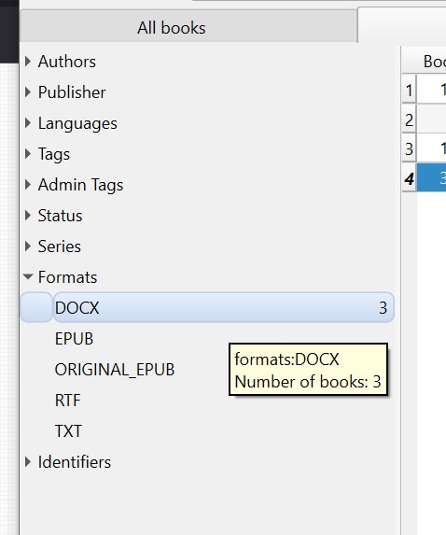
Task: Select the RTF format item
Action: coord(68,401)
